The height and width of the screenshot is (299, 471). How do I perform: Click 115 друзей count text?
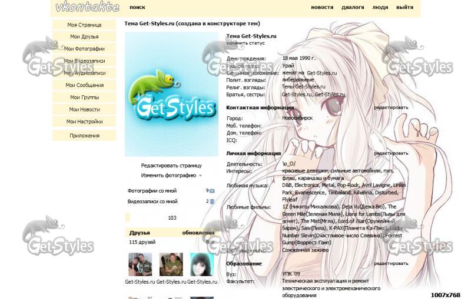coord(142,242)
